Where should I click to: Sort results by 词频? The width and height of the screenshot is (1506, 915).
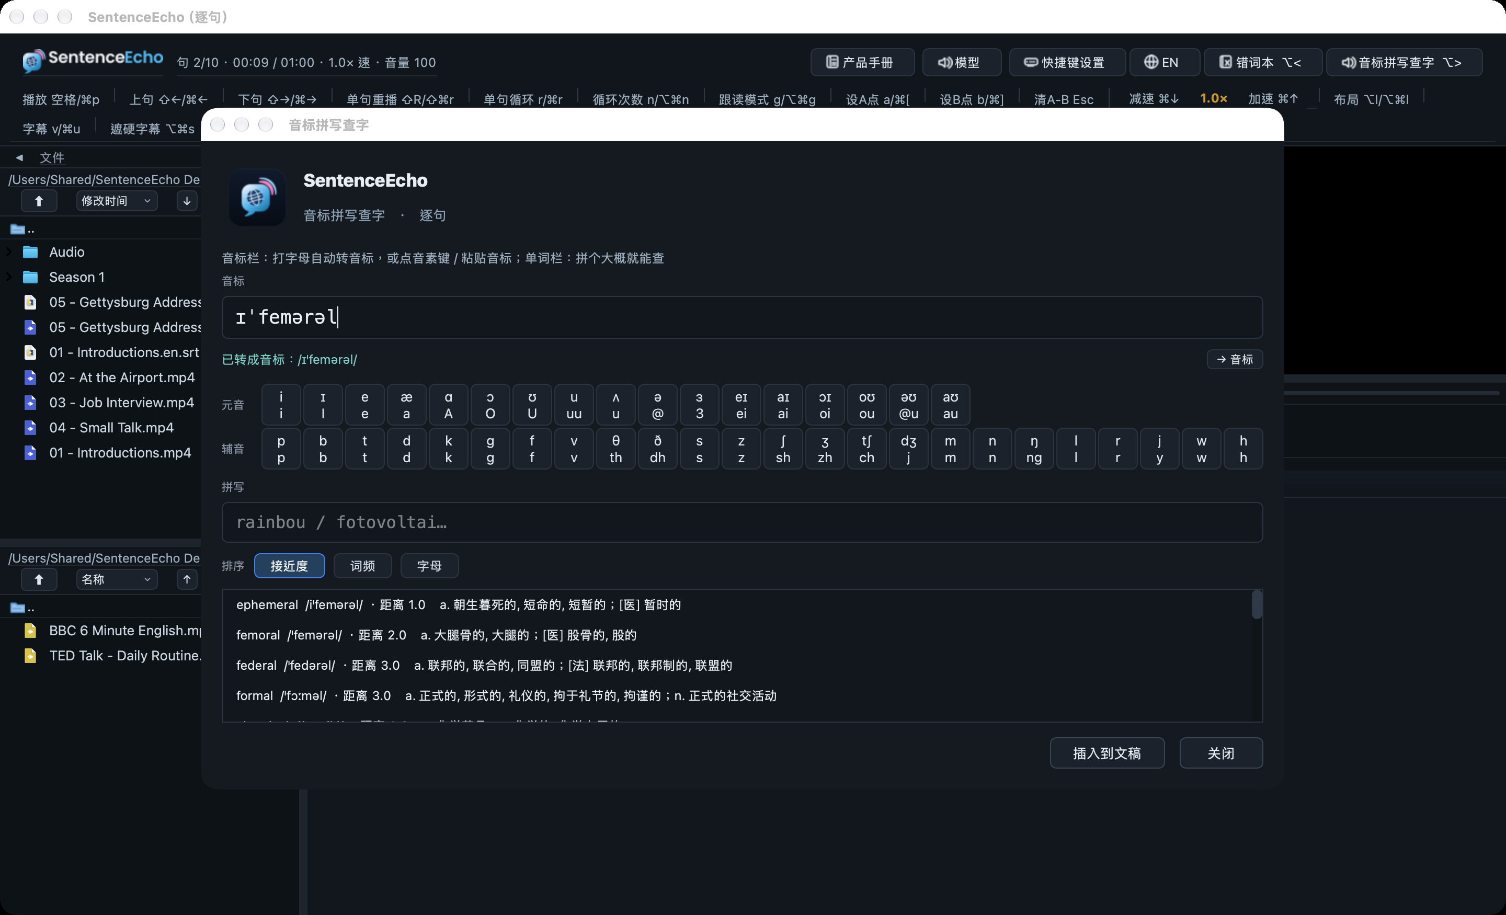pos(362,566)
